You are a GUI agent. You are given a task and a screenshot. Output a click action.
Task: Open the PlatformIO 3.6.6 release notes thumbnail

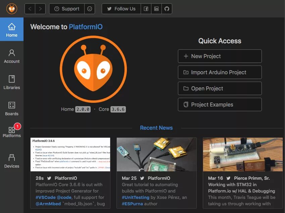pos(70,155)
